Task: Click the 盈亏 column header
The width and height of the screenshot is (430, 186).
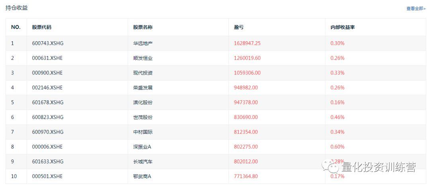Action: point(238,27)
